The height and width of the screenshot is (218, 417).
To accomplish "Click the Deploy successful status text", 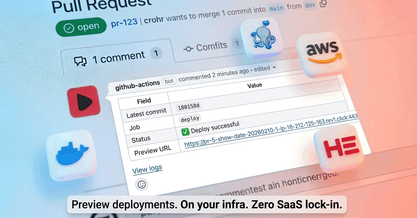I will coord(215,127).
